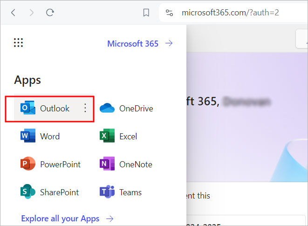This screenshot has height=226, width=308.
Task: Click the PowerPoint label text
Action: pyautogui.click(x=60, y=164)
